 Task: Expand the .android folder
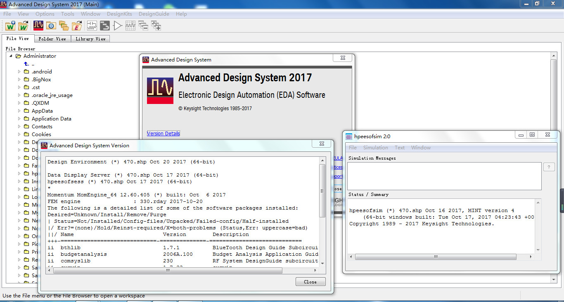coord(18,71)
